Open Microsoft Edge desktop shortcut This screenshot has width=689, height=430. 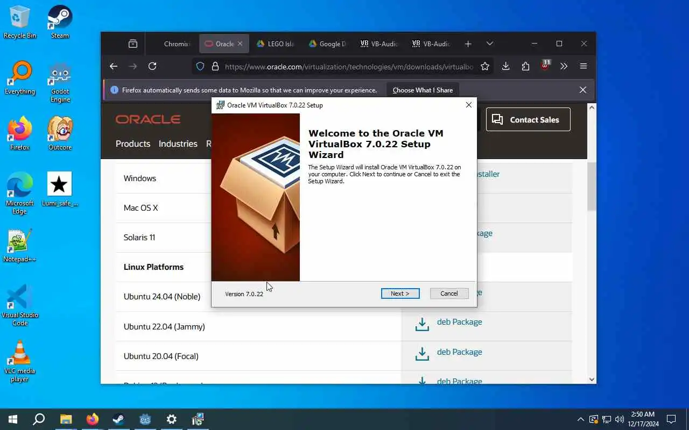20,193
